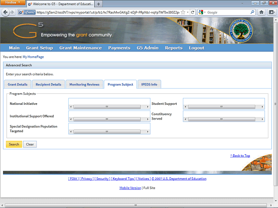The height and width of the screenshot is (208, 278).
Task: Open the Grant Maintenance menu
Action: 80,48
